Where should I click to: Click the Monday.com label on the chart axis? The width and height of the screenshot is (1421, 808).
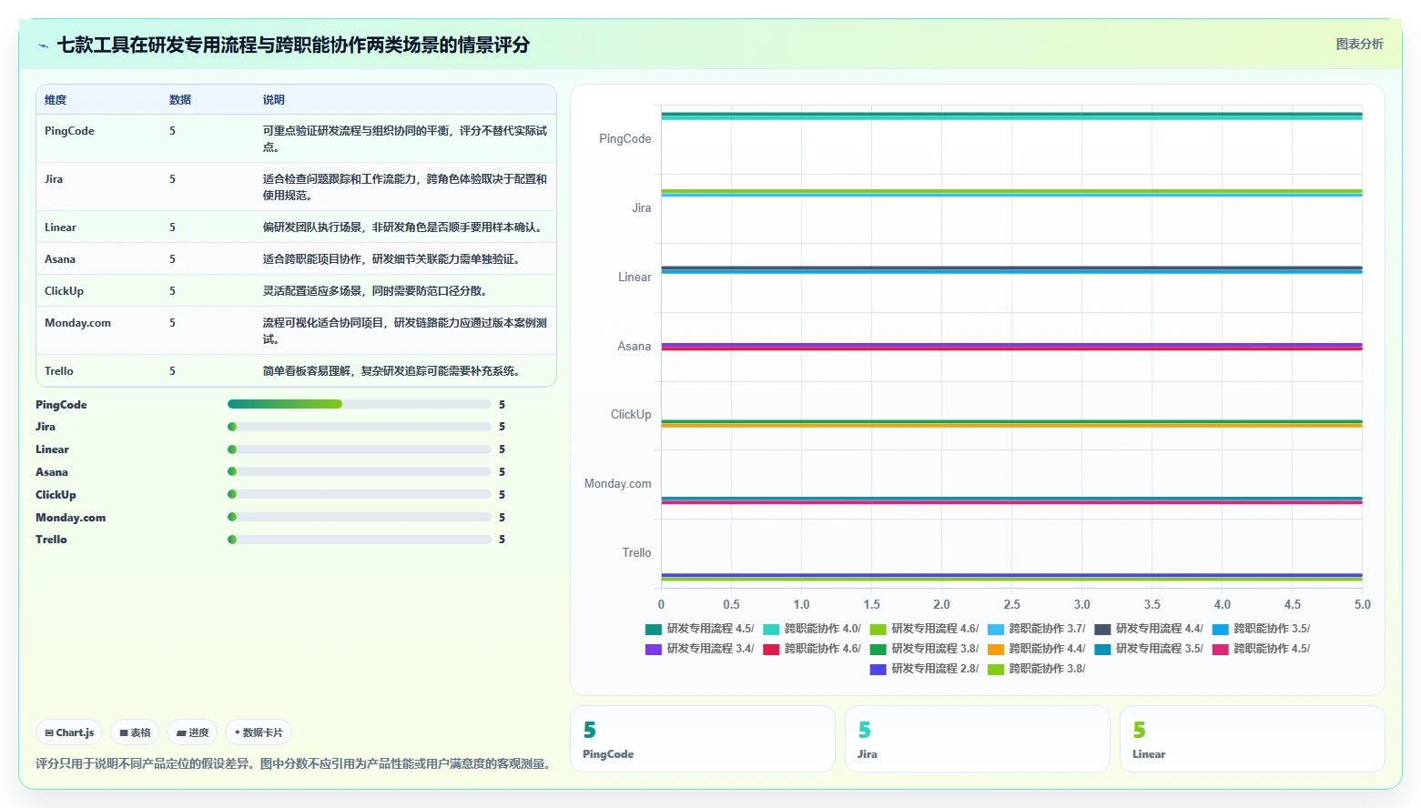tap(618, 484)
